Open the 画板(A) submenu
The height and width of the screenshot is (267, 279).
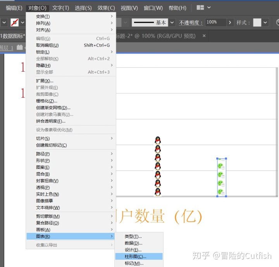click(71, 230)
